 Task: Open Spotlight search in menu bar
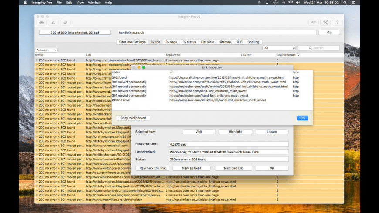click(345, 3)
